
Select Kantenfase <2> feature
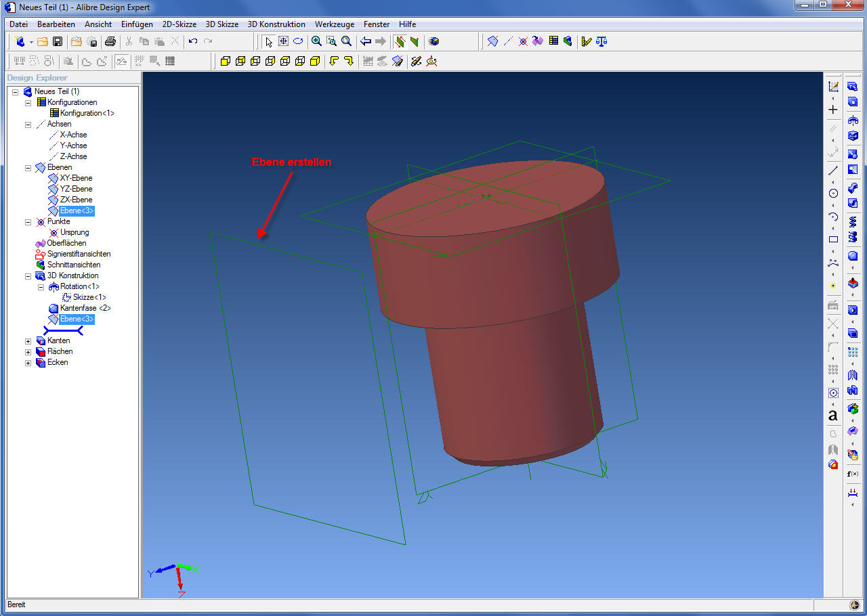coord(85,308)
